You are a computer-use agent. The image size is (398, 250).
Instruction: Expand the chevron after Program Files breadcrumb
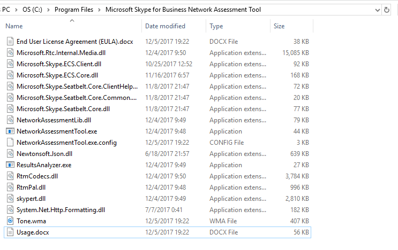(x=99, y=10)
